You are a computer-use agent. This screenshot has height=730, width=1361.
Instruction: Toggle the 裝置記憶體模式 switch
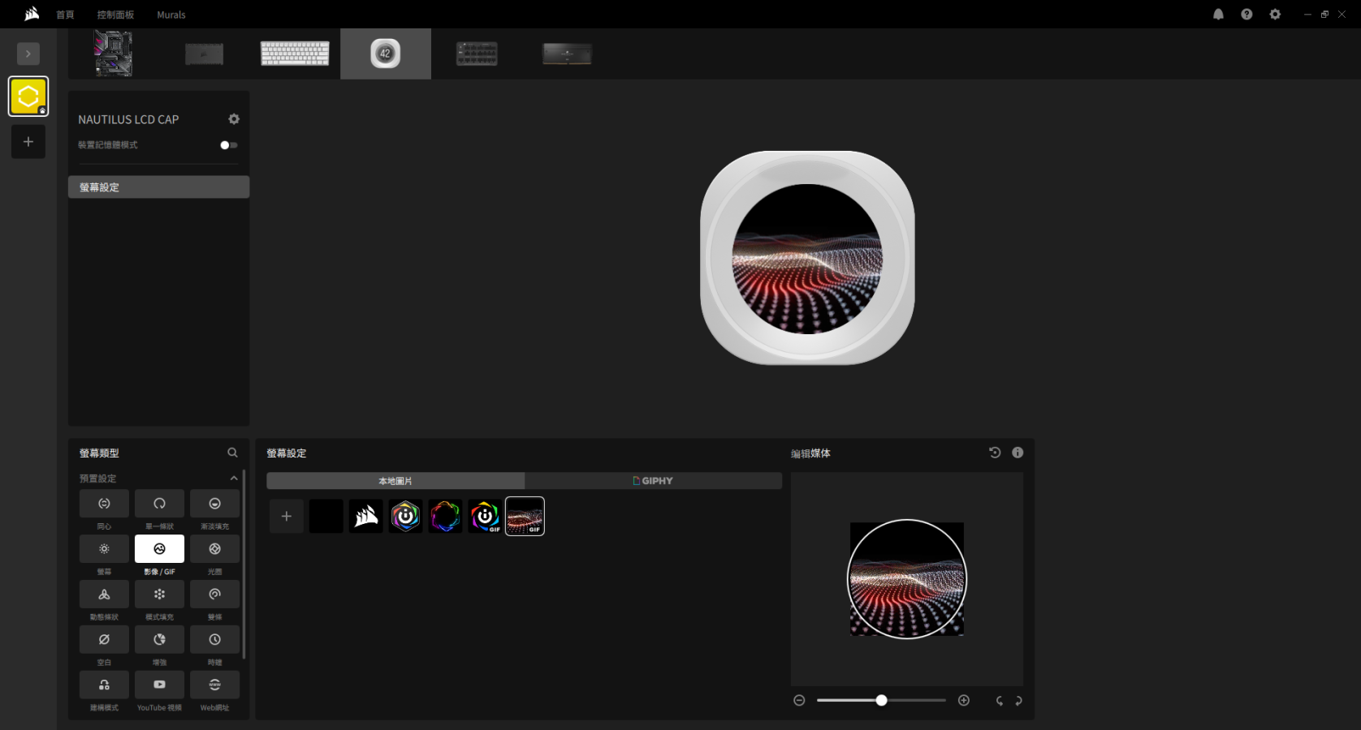228,145
